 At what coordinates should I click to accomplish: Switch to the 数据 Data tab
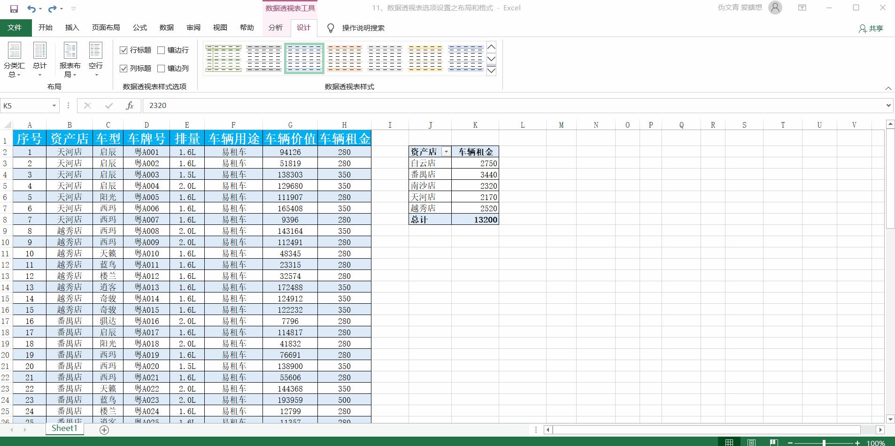[x=167, y=28]
